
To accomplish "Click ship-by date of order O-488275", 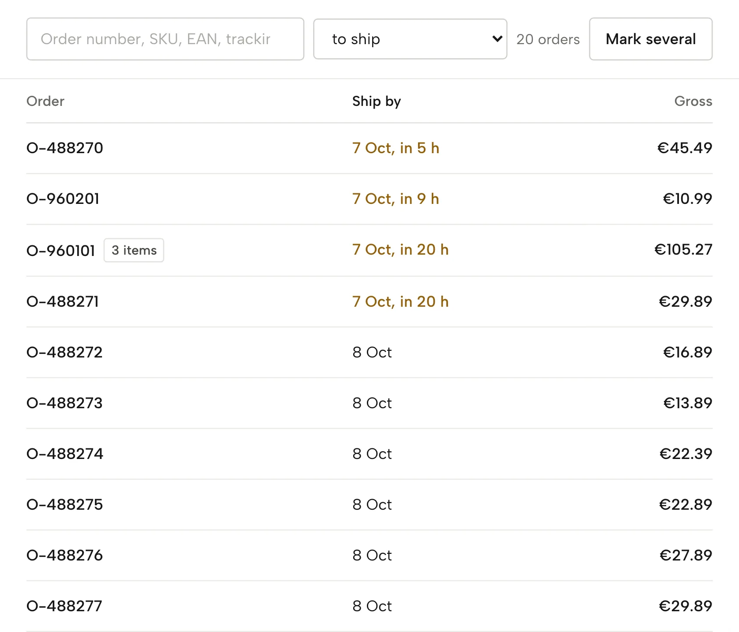I will (372, 504).
